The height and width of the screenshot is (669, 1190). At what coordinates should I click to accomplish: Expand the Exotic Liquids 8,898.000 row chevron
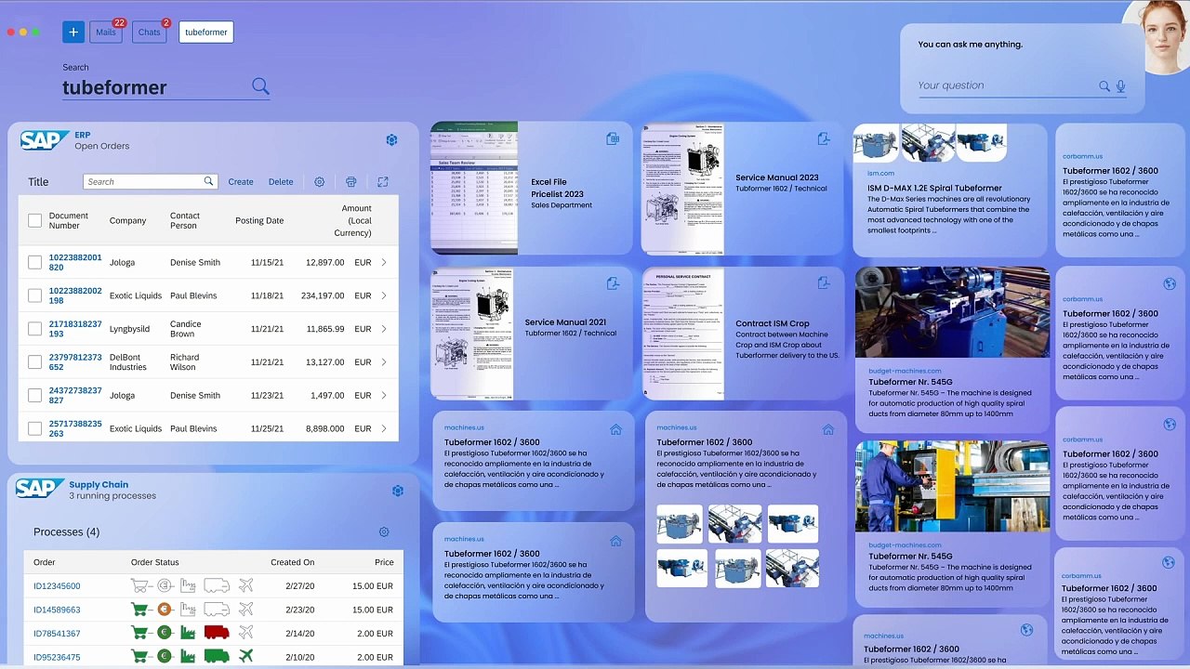coord(384,429)
